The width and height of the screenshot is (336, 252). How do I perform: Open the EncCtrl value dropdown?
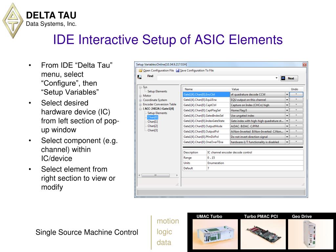pos(287,94)
